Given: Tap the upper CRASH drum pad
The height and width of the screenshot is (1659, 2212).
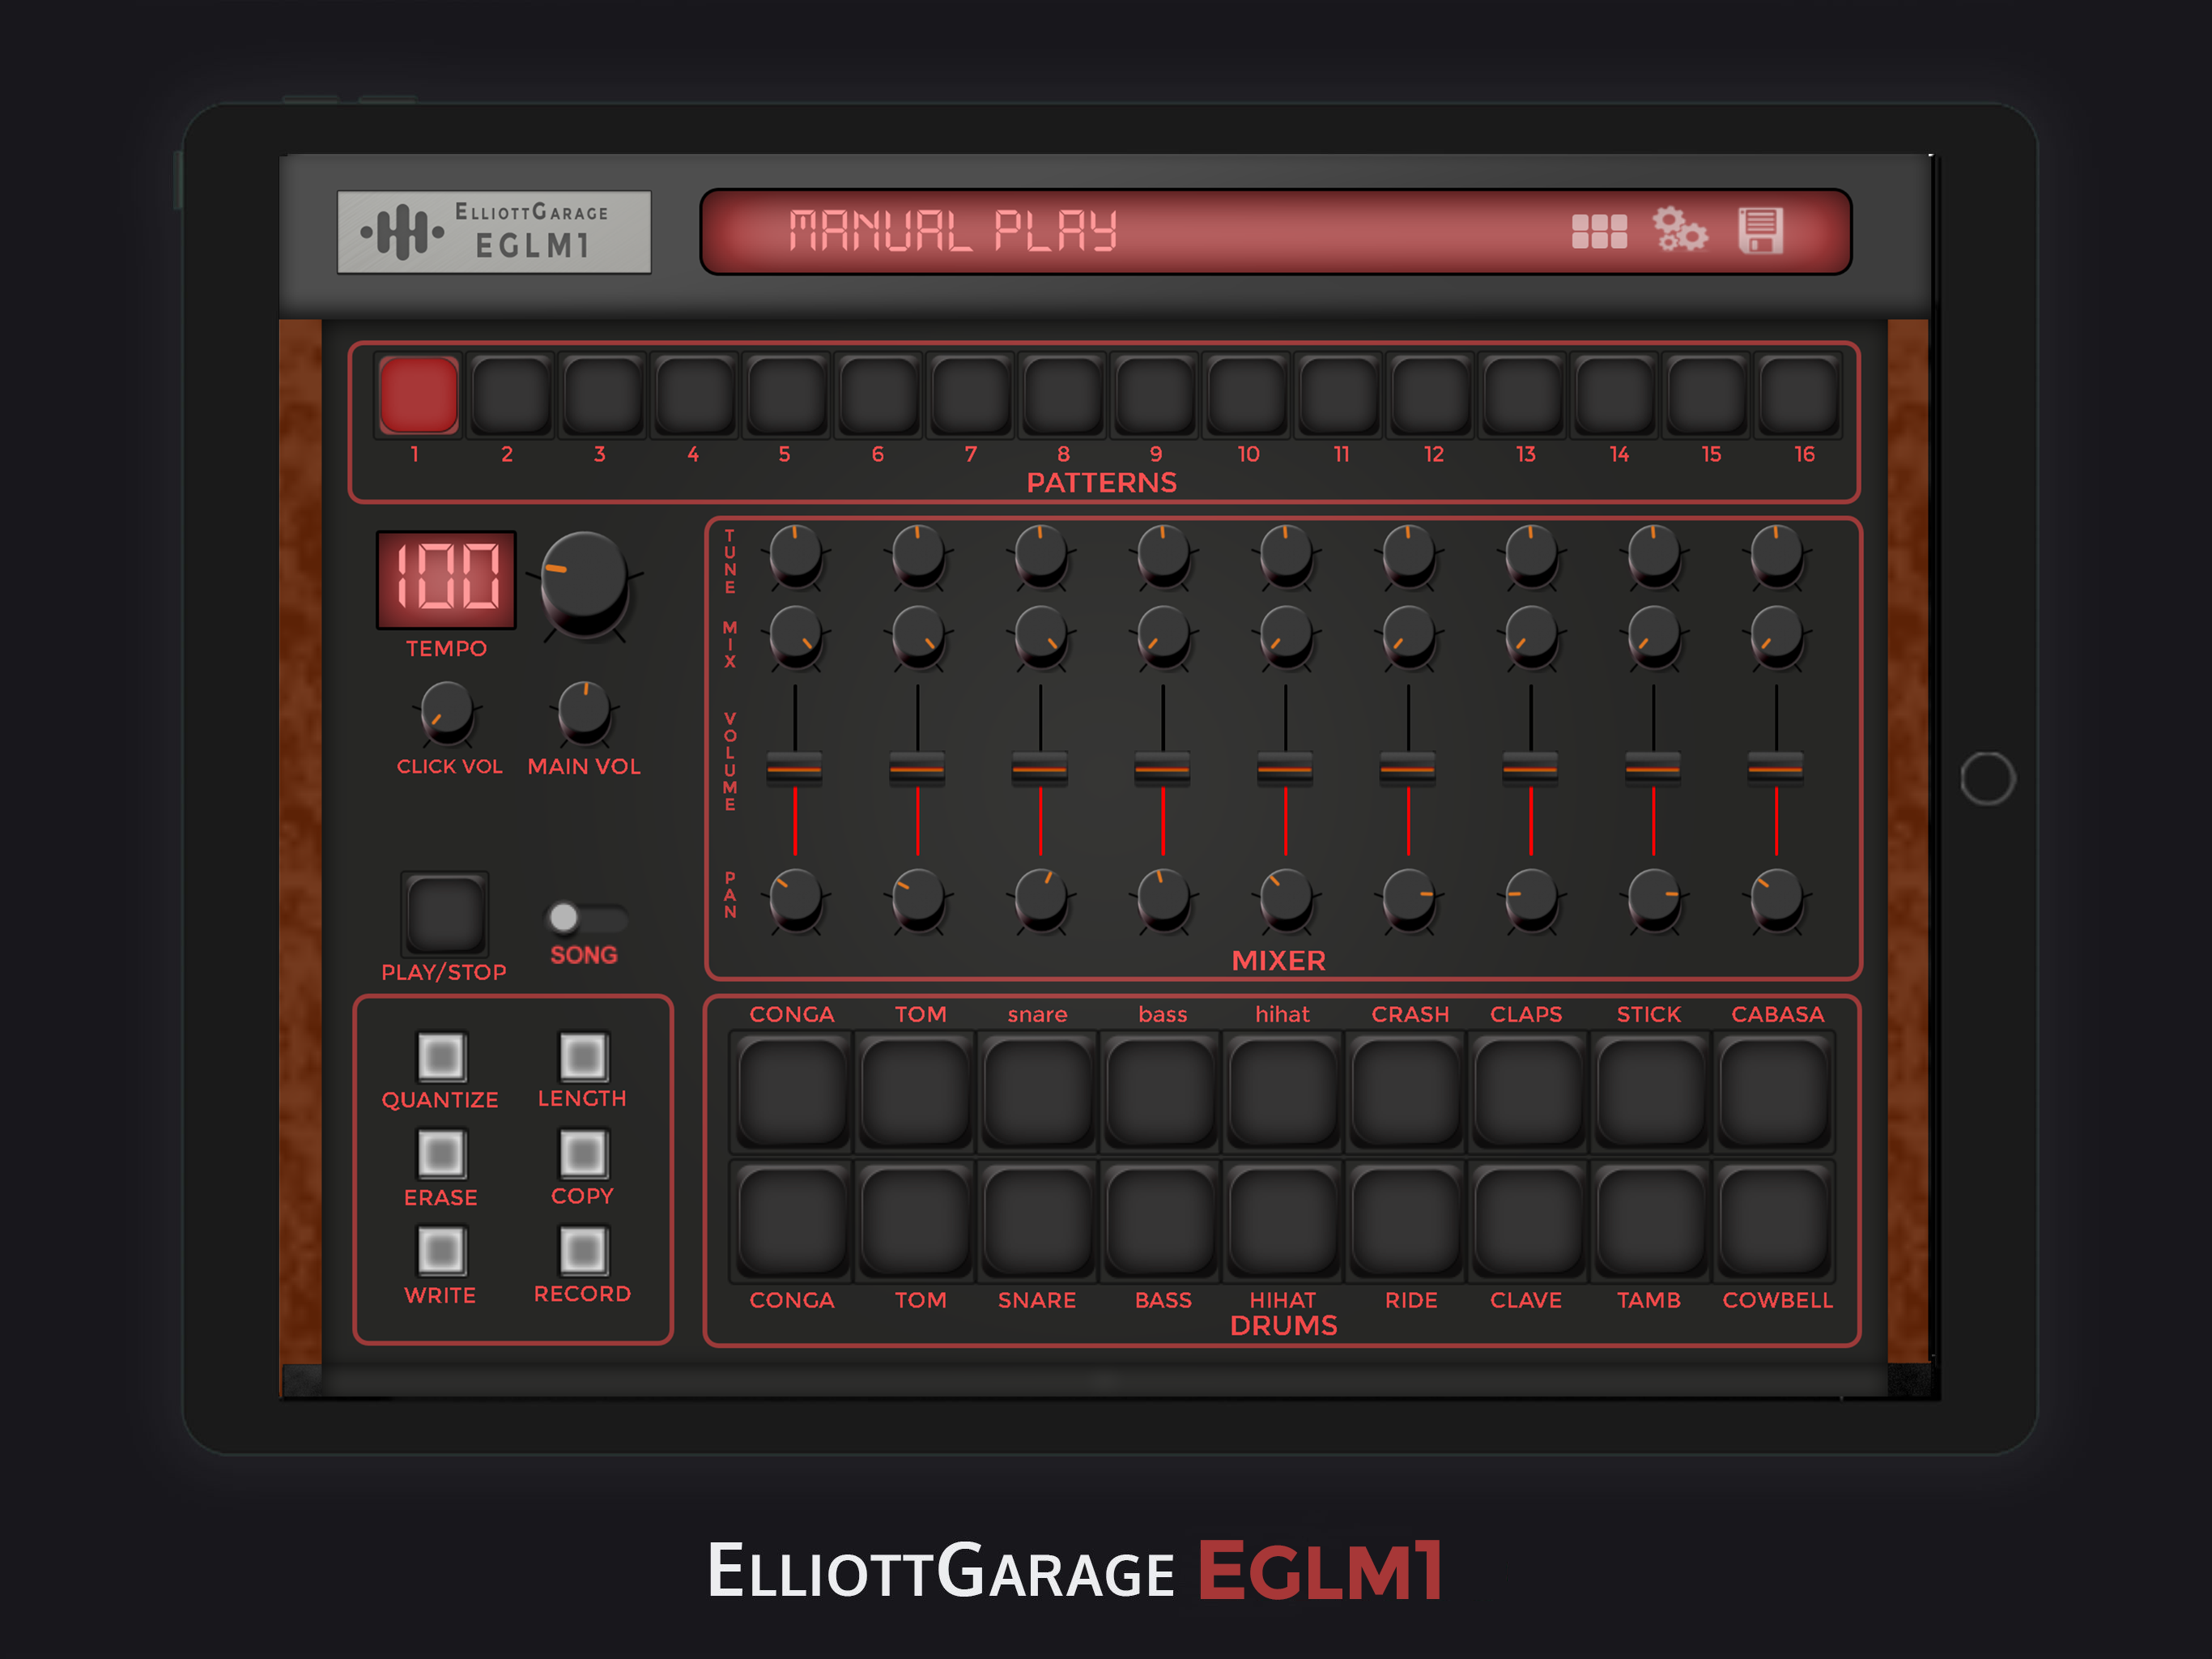Looking at the screenshot, I should [x=1406, y=1092].
